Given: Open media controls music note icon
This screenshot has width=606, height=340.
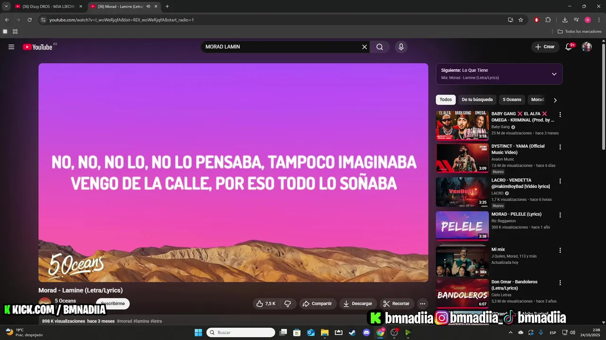Looking at the screenshot, I should [576, 20].
